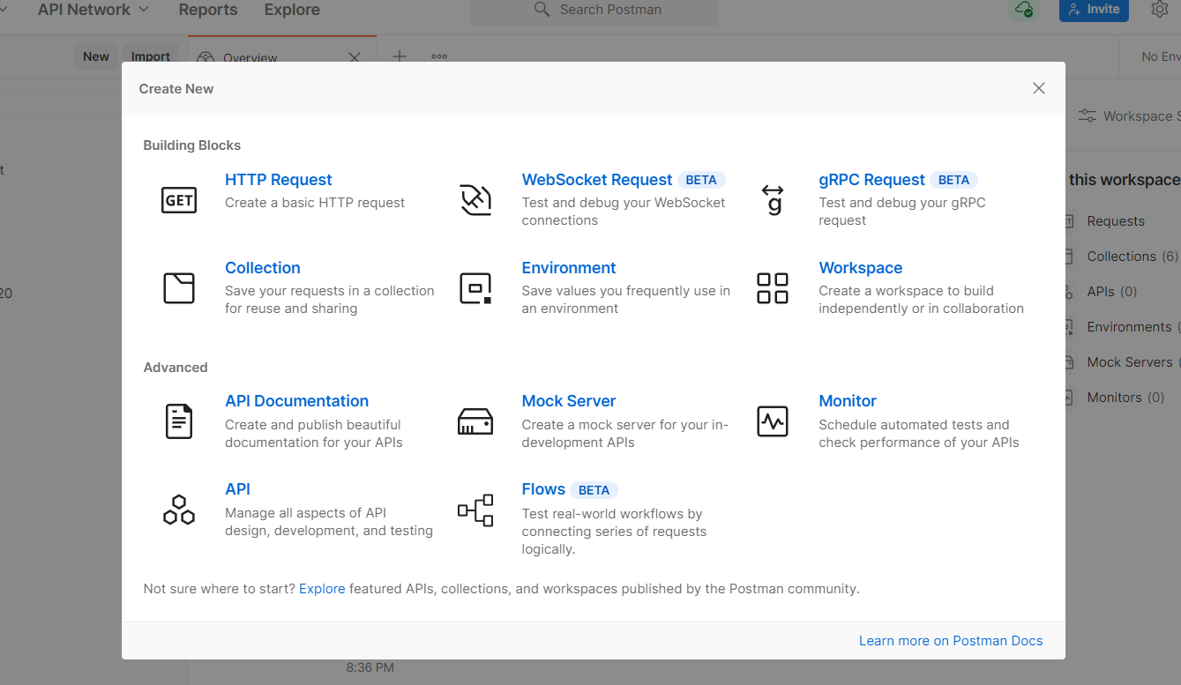Open Reports in the top navigation
1181x685 pixels.
tap(208, 10)
